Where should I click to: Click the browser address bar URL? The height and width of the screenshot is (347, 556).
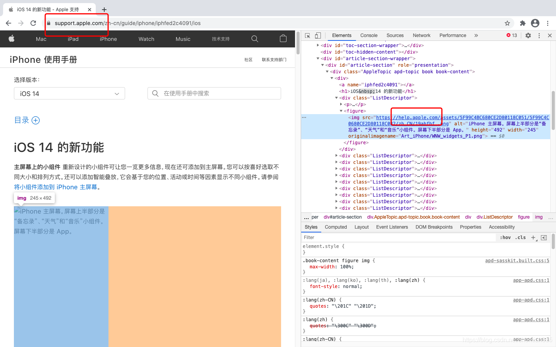click(127, 23)
